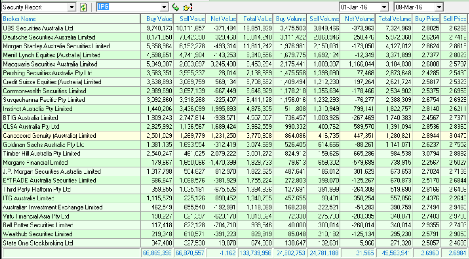Select Morgans Financial Limited row
The width and height of the screenshot is (469, 259).
point(234,163)
